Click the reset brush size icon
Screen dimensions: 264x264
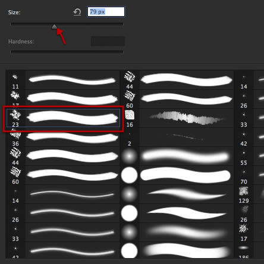pos(77,12)
